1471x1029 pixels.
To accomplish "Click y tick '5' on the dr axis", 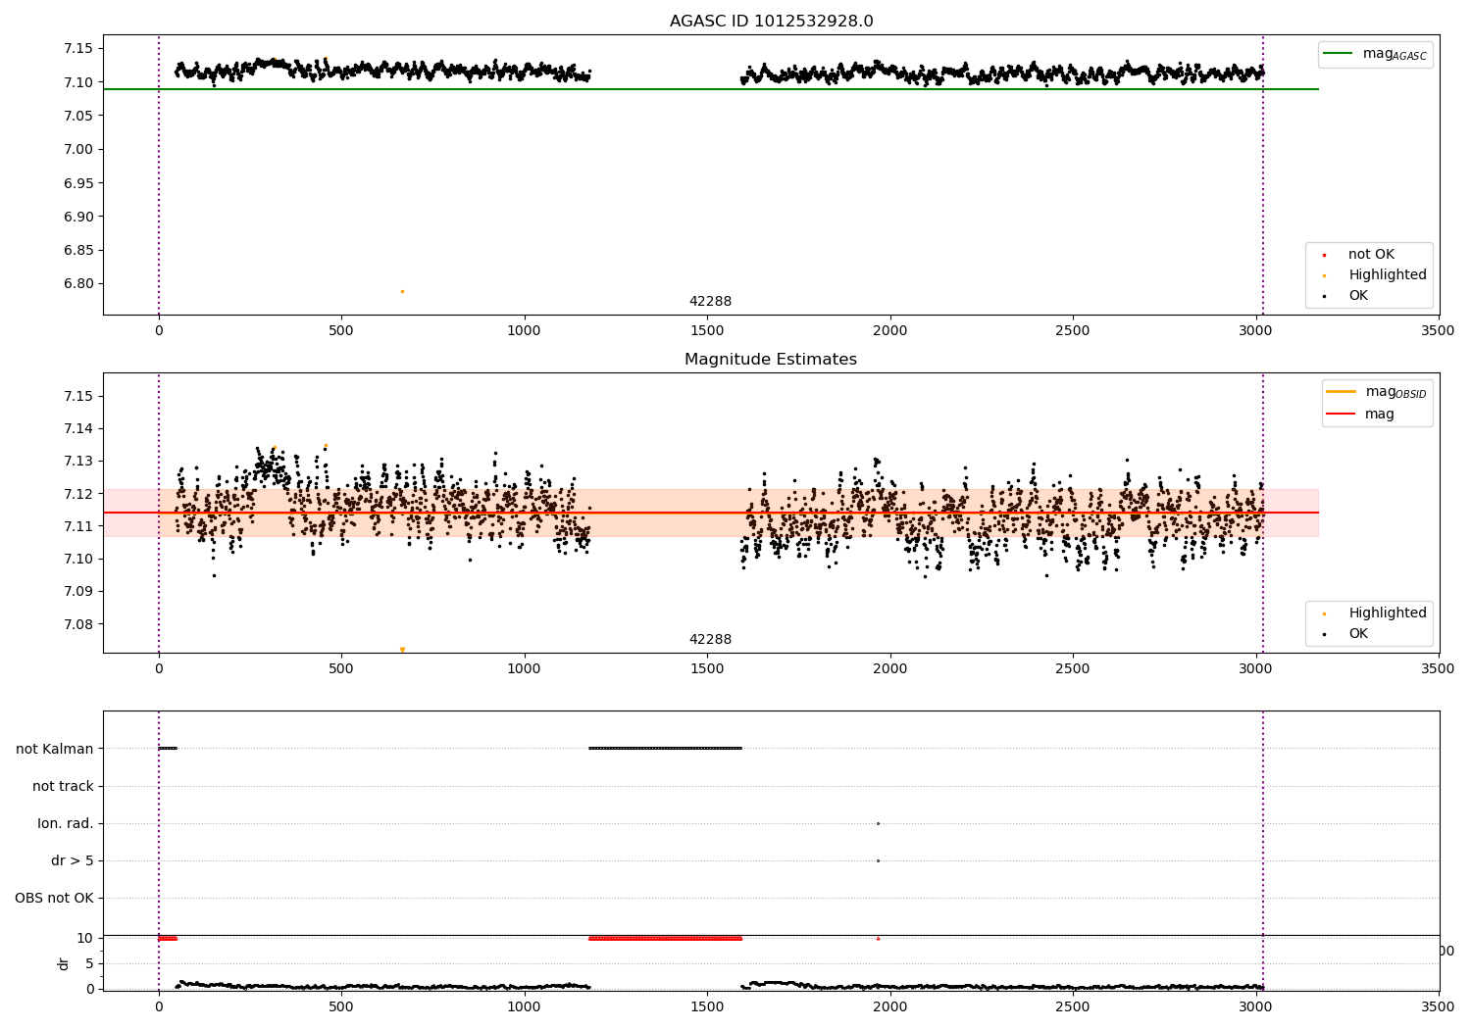I will (89, 963).
